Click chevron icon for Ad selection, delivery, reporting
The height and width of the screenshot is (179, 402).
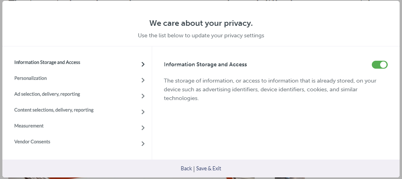pyautogui.click(x=143, y=96)
